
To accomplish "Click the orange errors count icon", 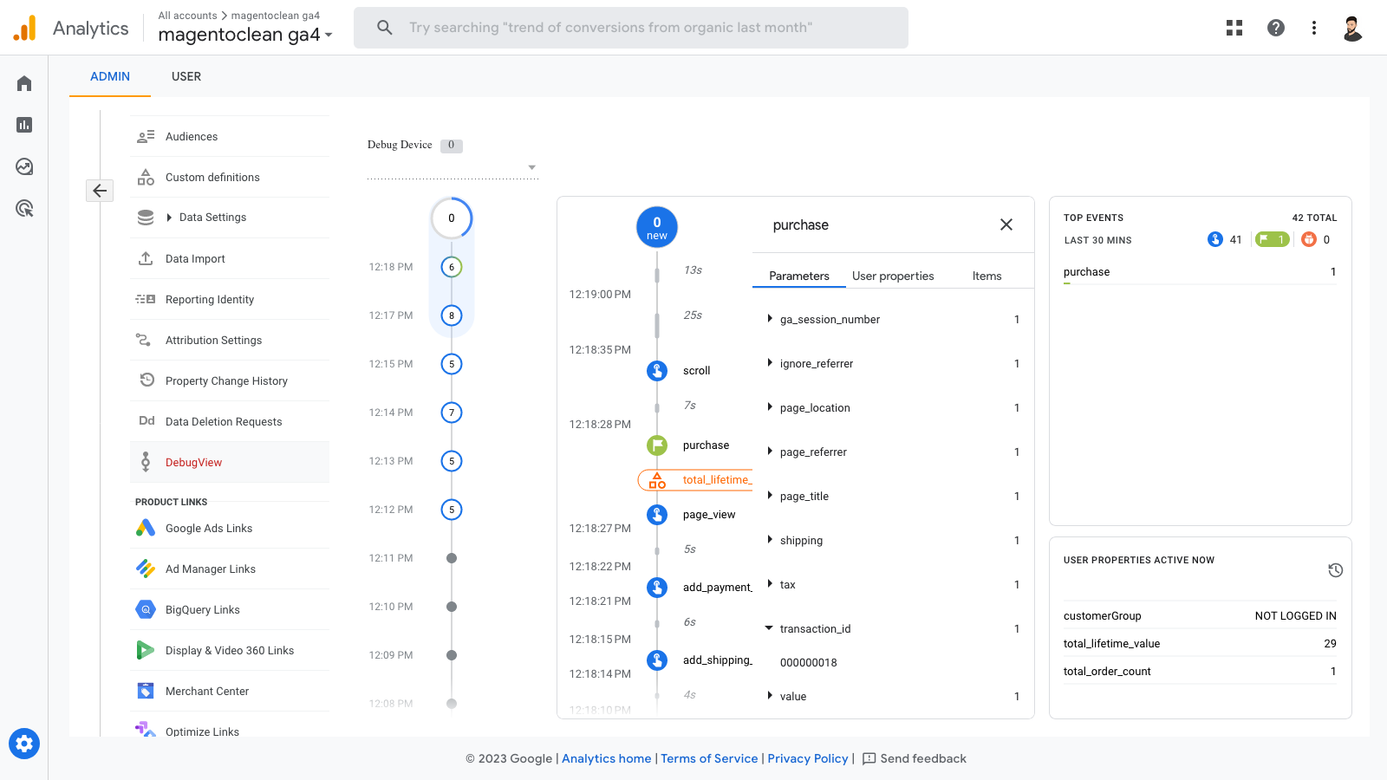I will (x=1309, y=239).
